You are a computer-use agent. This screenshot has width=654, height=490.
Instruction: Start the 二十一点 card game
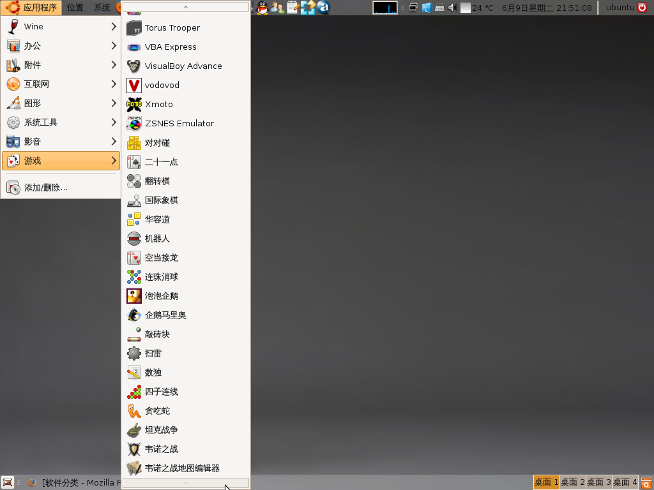(x=186, y=161)
